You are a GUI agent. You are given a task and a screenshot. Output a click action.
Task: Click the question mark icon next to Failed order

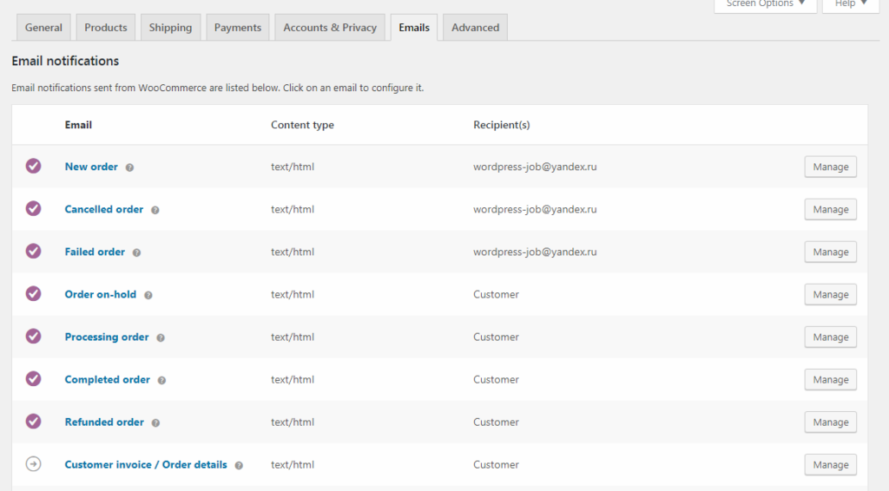136,252
